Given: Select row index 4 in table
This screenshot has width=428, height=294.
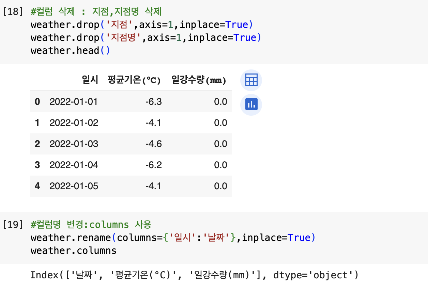Looking at the screenshot, I should click(x=37, y=186).
